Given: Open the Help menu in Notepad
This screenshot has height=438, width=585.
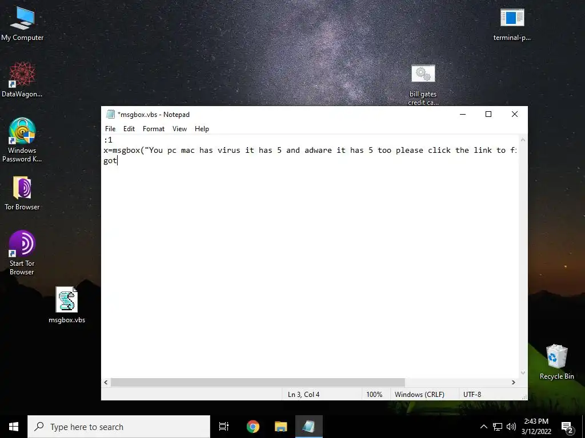Looking at the screenshot, I should 202,129.
